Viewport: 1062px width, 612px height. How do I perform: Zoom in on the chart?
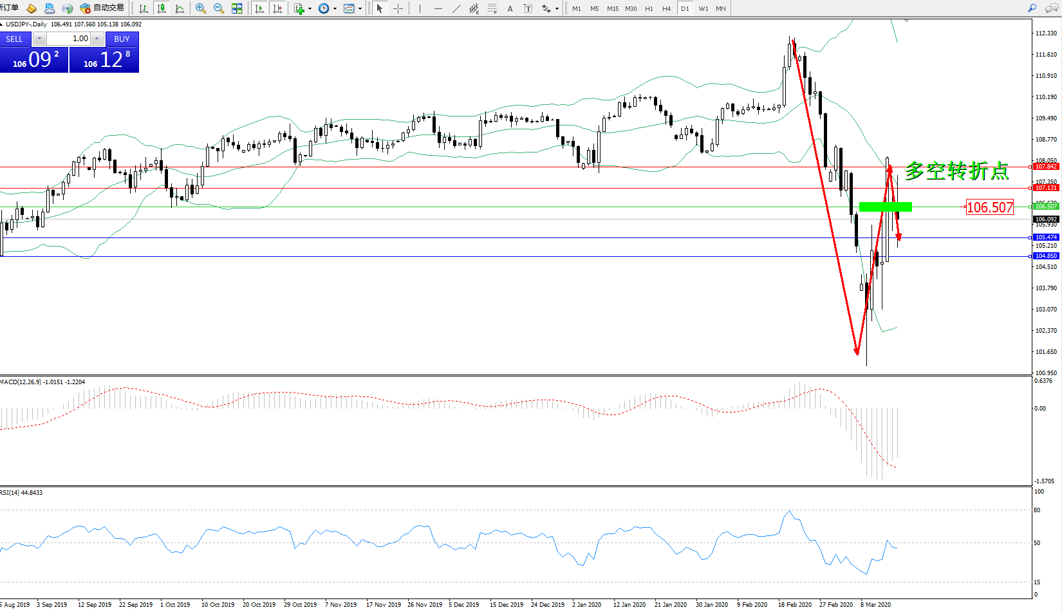point(201,8)
